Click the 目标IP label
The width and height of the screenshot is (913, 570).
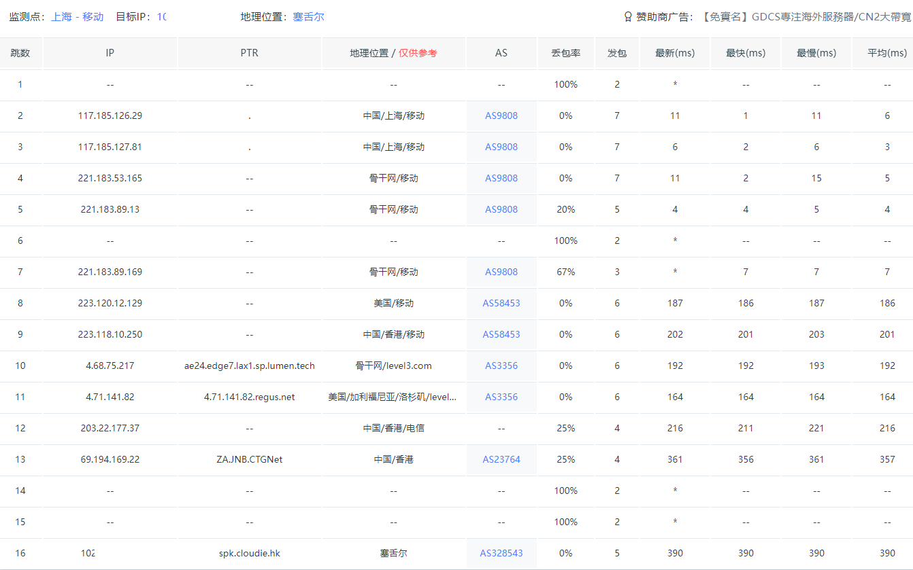pos(133,17)
